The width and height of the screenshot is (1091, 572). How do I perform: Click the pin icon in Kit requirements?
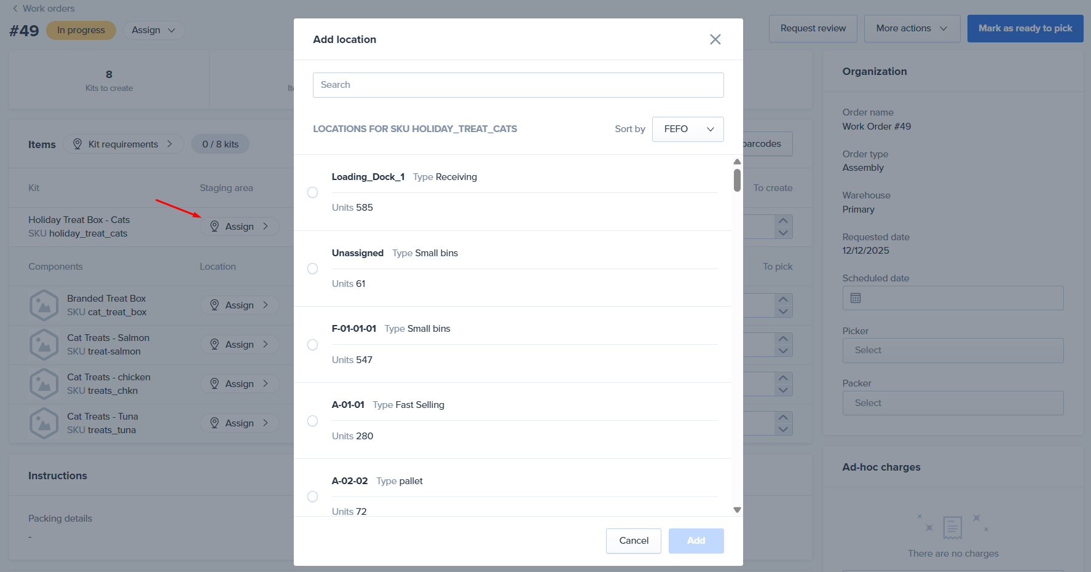pos(77,144)
